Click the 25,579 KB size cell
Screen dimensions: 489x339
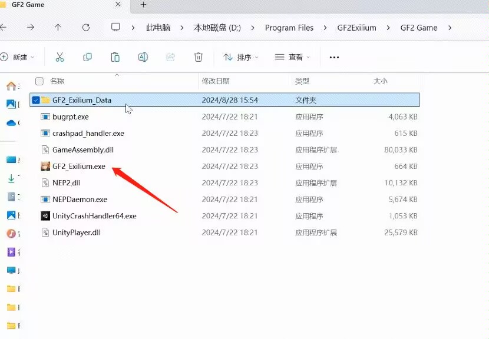click(x=401, y=232)
